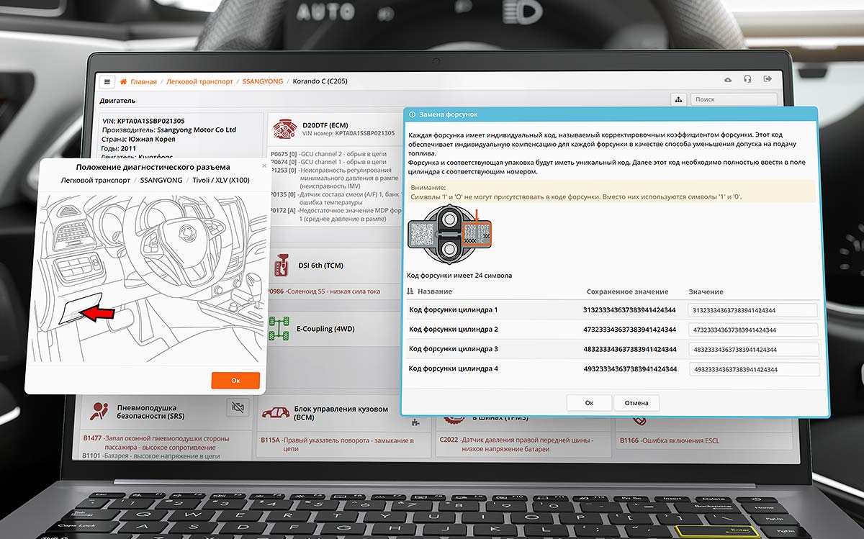The height and width of the screenshot is (539, 864).
Task: Confirm injector replacement with Ок
Action: (589, 403)
